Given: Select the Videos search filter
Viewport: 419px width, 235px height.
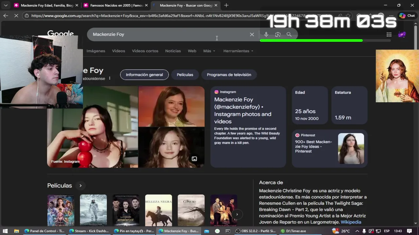Looking at the screenshot, I should point(118,51).
